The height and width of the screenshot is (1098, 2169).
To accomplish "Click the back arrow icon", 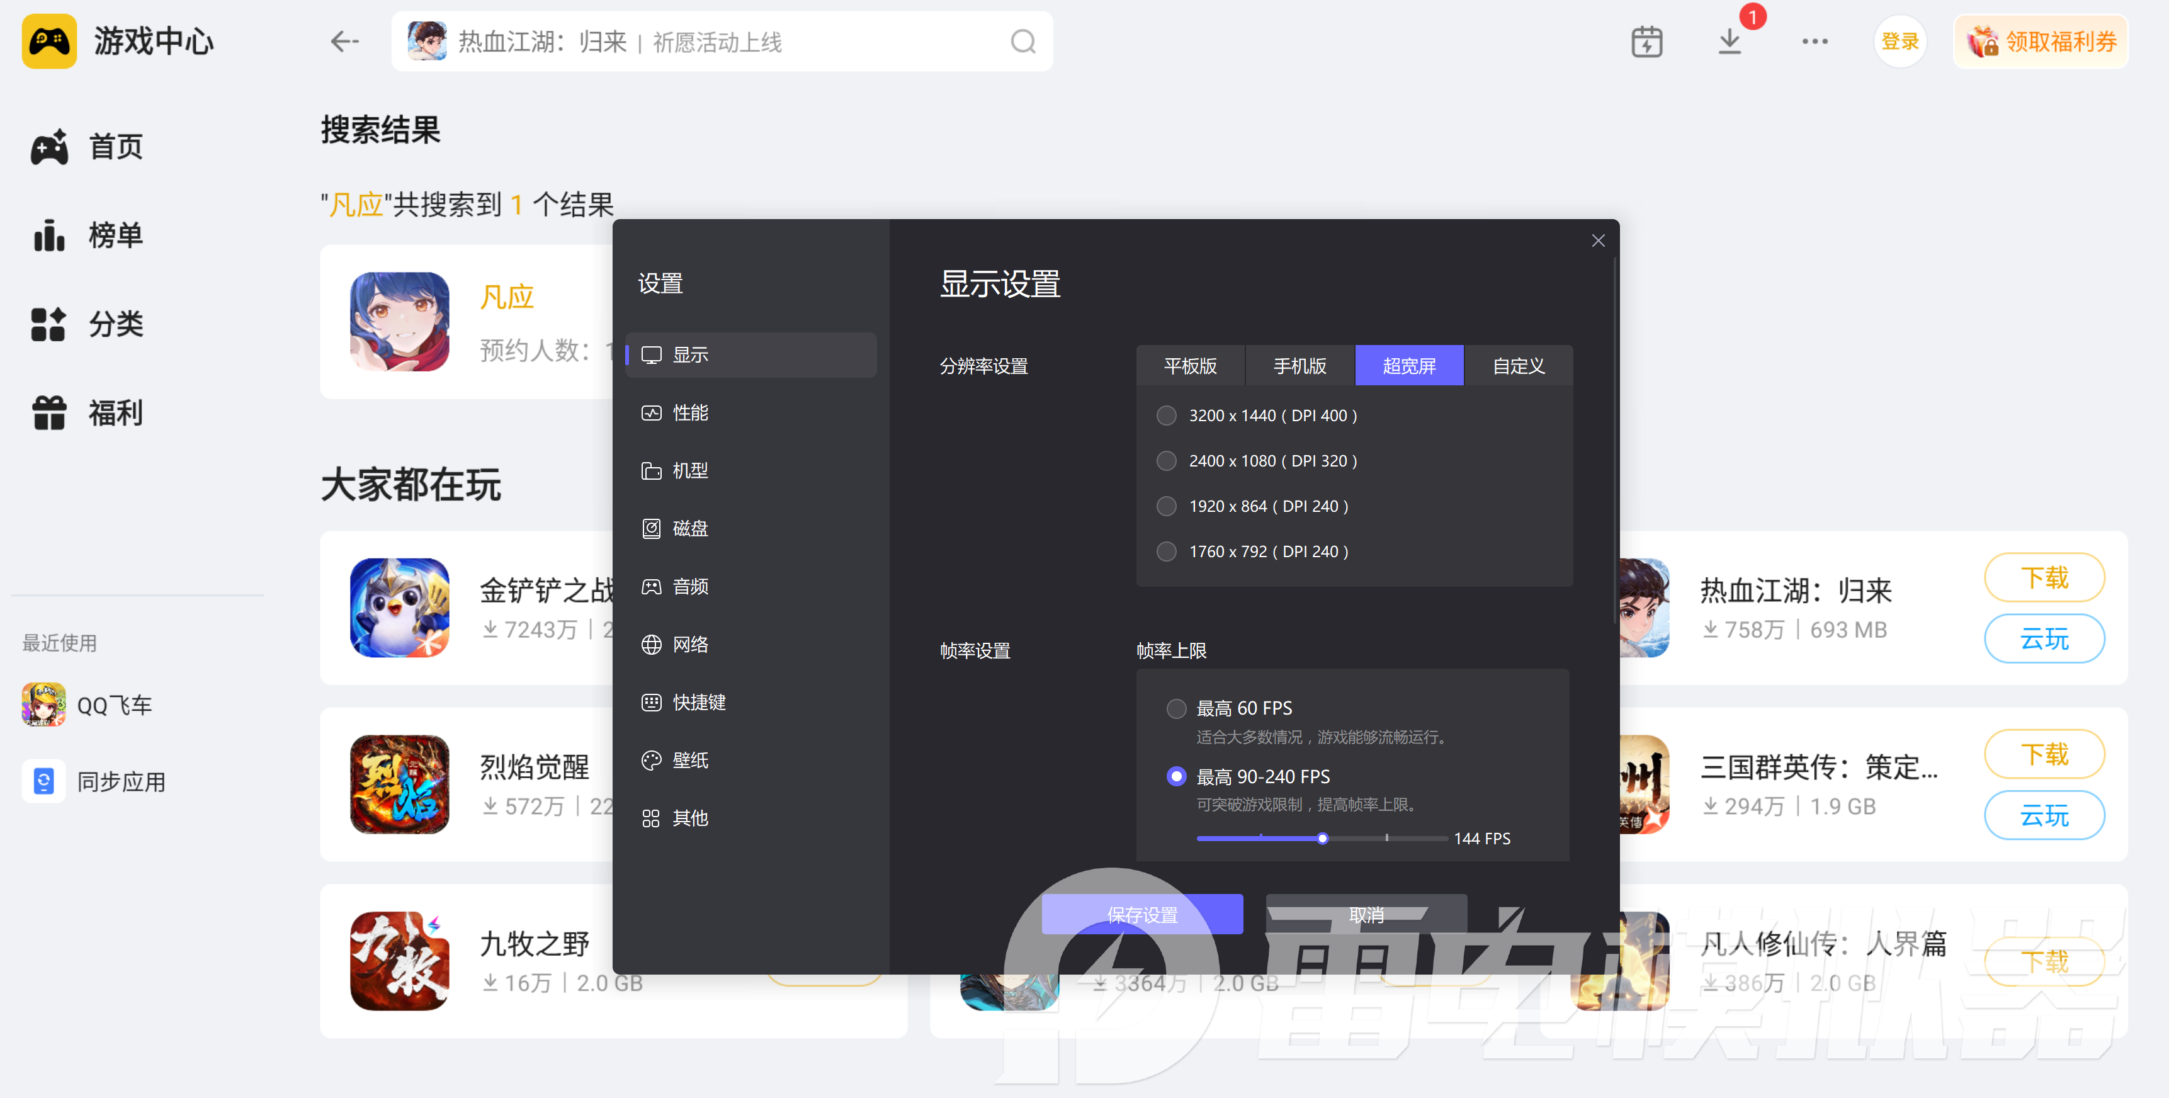I will (x=344, y=42).
